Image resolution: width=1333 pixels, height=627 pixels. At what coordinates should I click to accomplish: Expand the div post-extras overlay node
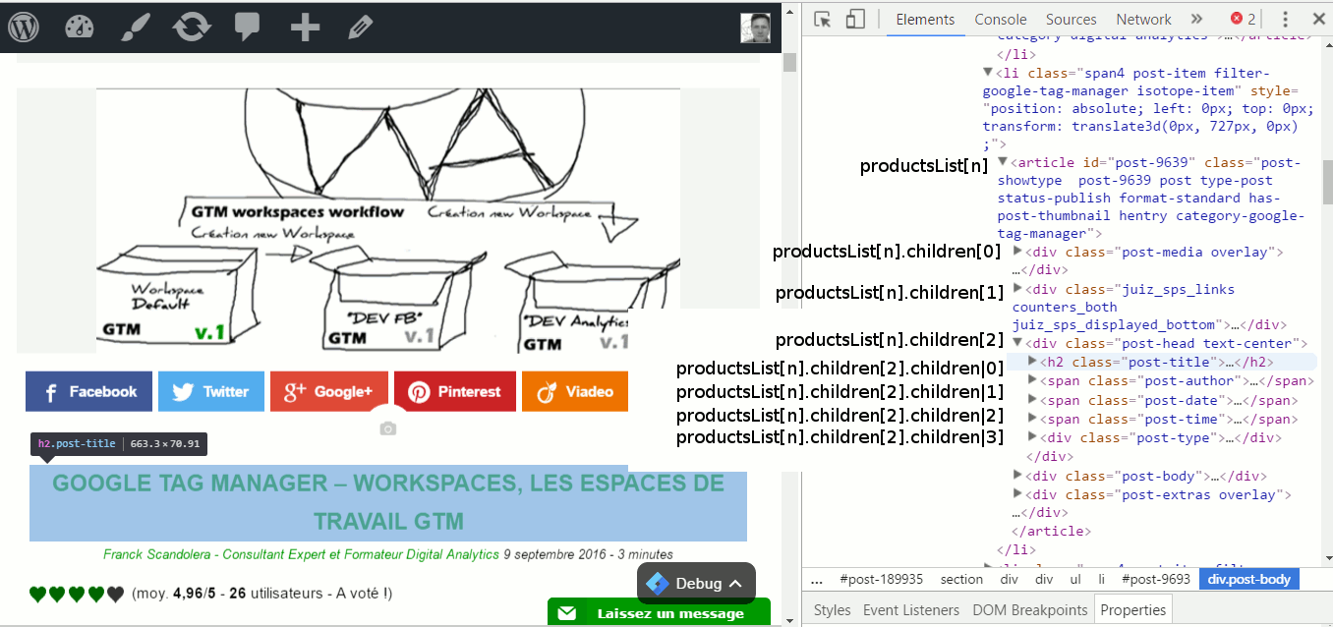pyautogui.click(x=1017, y=495)
